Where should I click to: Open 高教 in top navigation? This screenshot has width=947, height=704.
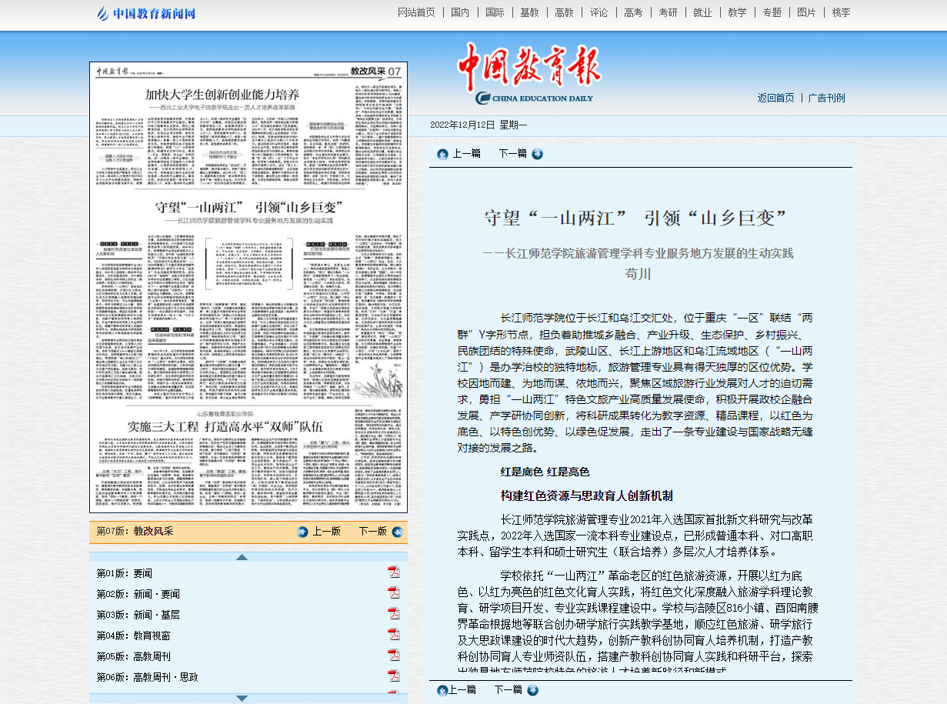[564, 12]
